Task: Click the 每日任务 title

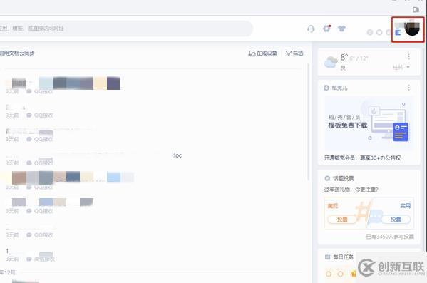Action: click(x=343, y=257)
